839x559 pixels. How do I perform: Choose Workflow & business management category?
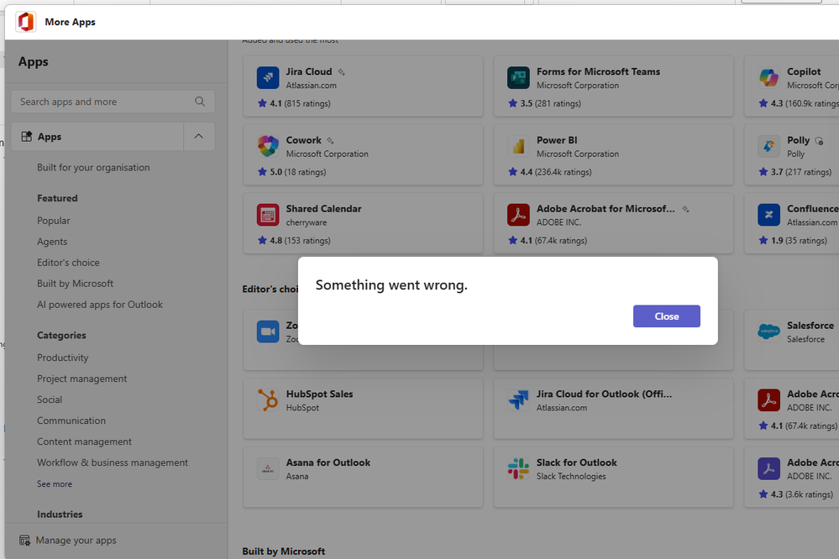click(113, 462)
